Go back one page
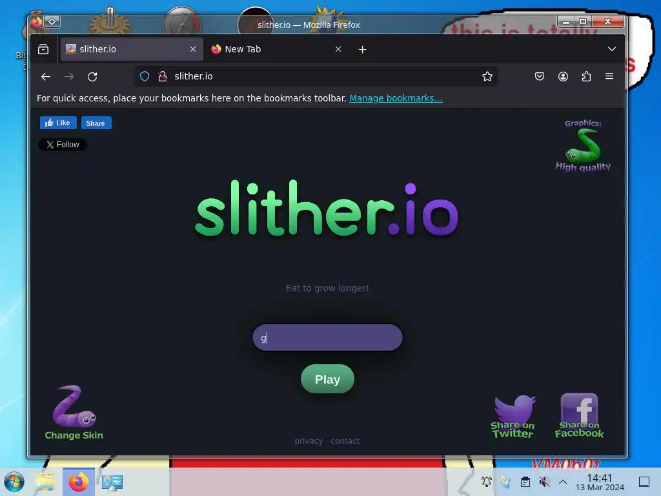The image size is (661, 496). tap(46, 76)
